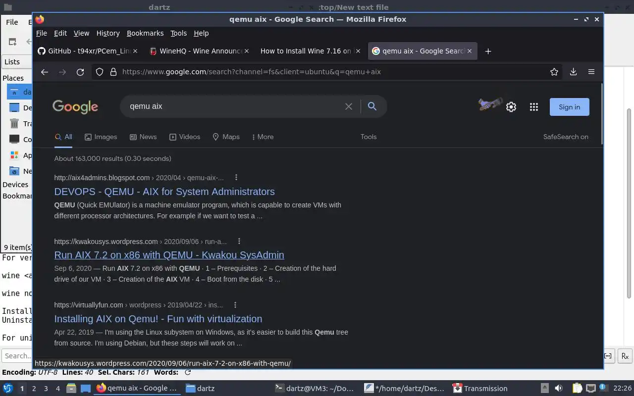Expand the More search filters dropdown
This screenshot has width=634, height=396.
(x=263, y=137)
